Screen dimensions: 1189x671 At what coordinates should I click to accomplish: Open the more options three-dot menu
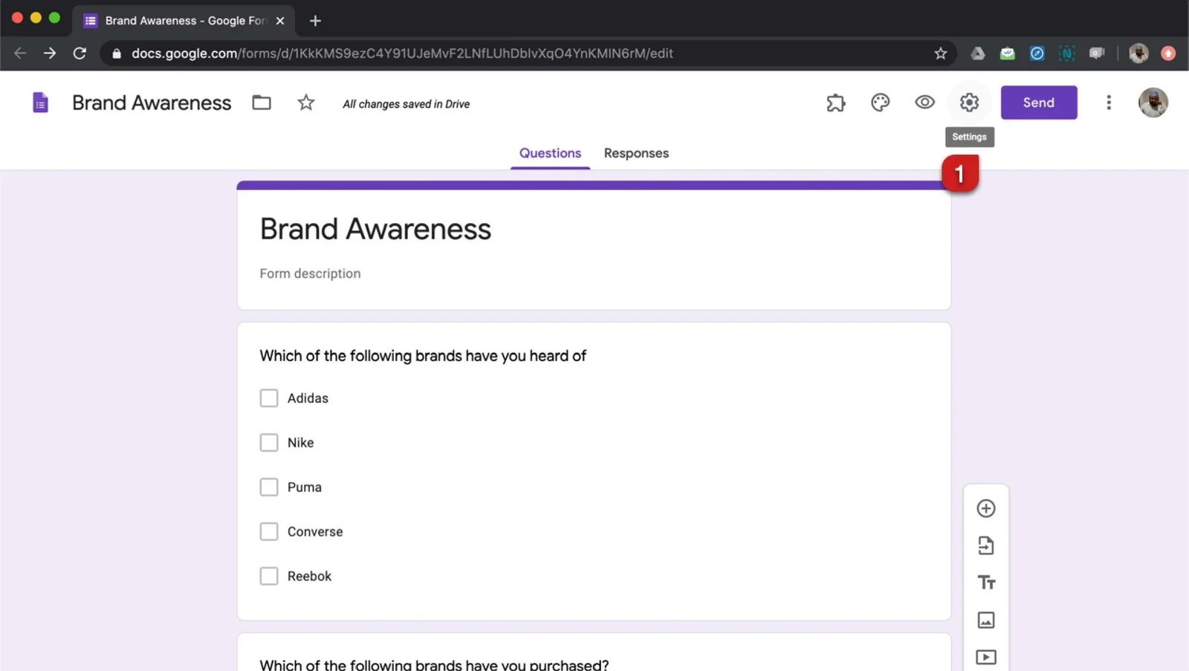1108,103
